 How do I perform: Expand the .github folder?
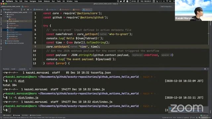pyautogui.click(x=6, y=15)
